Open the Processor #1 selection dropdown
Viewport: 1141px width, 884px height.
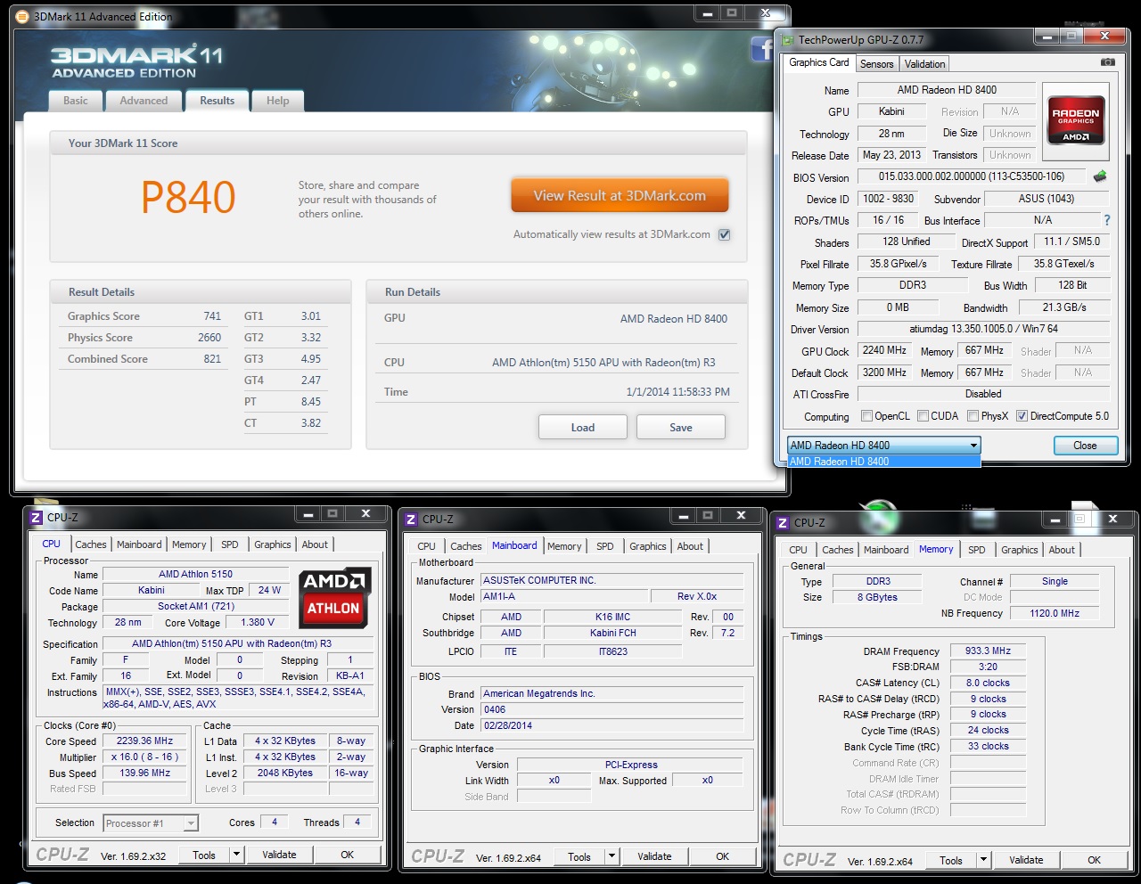point(190,823)
